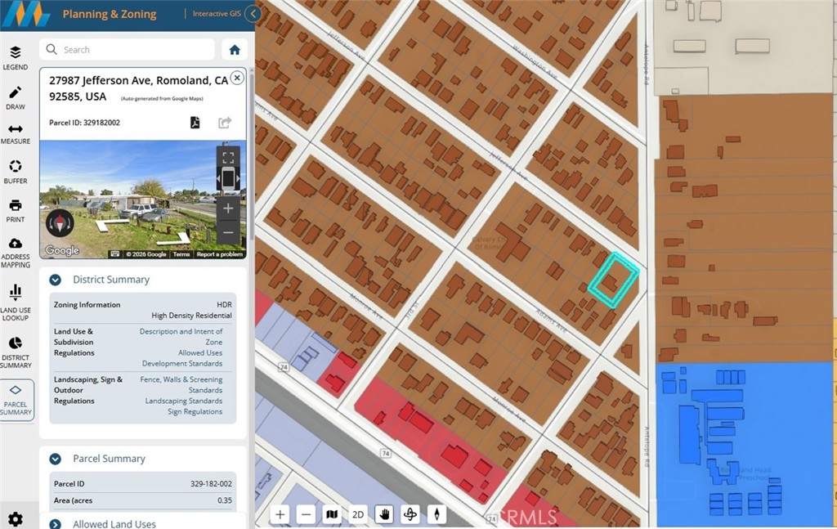Open the Legend panel
Image resolution: width=837 pixels, height=529 pixels.
point(16,58)
